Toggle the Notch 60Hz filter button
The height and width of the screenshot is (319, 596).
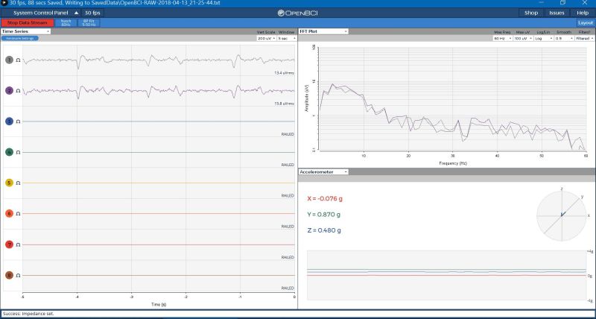pyautogui.click(x=66, y=23)
